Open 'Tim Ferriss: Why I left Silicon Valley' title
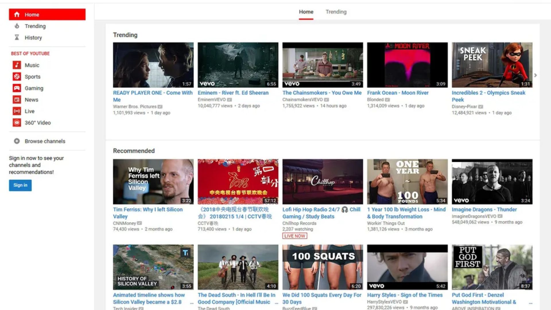 pyautogui.click(x=148, y=213)
